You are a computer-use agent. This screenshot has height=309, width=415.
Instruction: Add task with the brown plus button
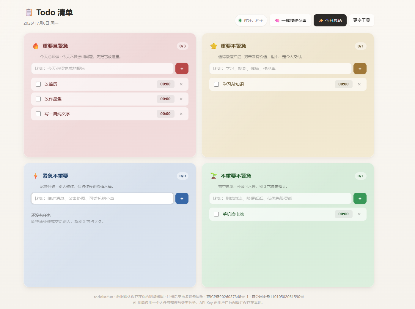pyautogui.click(x=360, y=69)
